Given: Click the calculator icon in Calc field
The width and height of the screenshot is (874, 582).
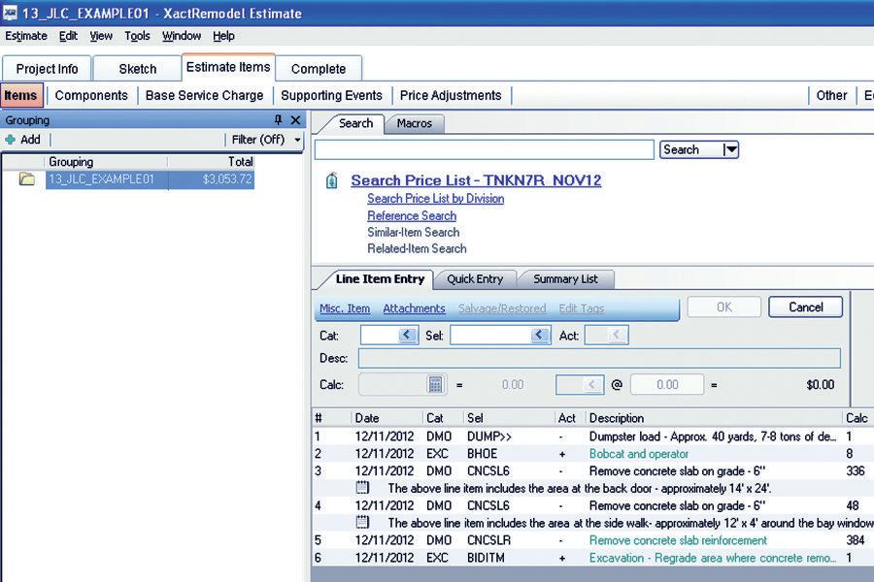Looking at the screenshot, I should [436, 384].
